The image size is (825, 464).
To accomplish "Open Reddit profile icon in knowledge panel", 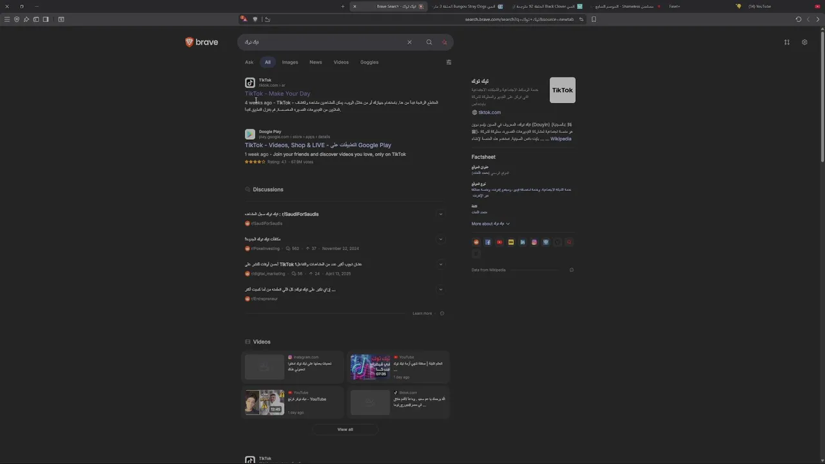I will coord(476,242).
